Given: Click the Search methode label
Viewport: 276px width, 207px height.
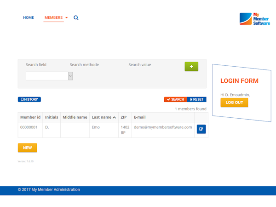Looking at the screenshot, I should point(84,65).
